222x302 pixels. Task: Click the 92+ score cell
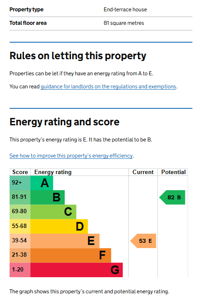20,183
